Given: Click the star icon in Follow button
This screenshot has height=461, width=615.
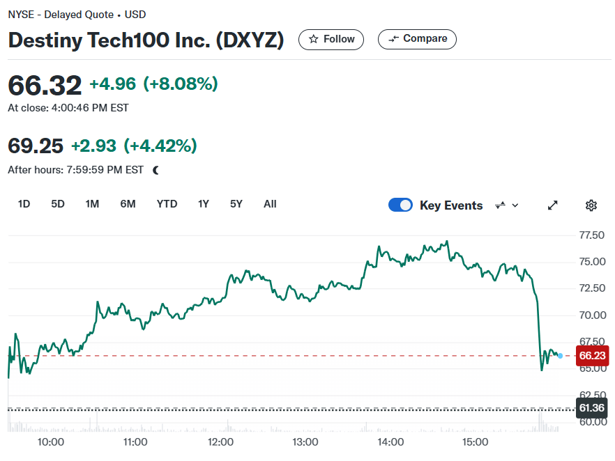Looking at the screenshot, I should 313,39.
